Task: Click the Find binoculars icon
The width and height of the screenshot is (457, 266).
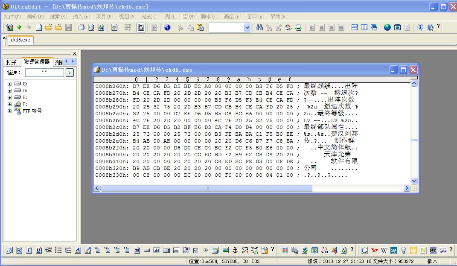Action: point(259,27)
